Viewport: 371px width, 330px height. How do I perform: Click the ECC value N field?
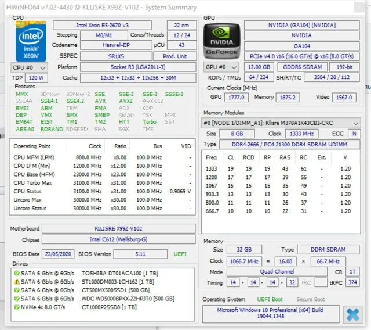354,134
